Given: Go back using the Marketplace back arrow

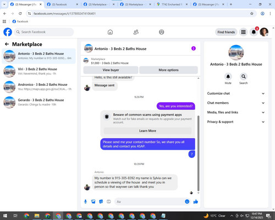Looking at the screenshot, I should (x=7, y=44).
